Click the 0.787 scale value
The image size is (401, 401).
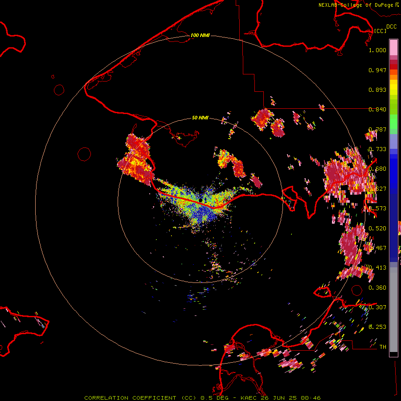[x=377, y=129]
